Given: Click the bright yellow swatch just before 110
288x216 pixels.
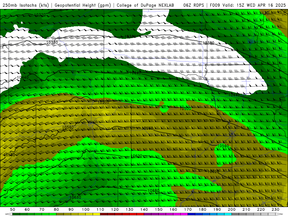Looking at the screenshot, I should [x=96, y=214].
